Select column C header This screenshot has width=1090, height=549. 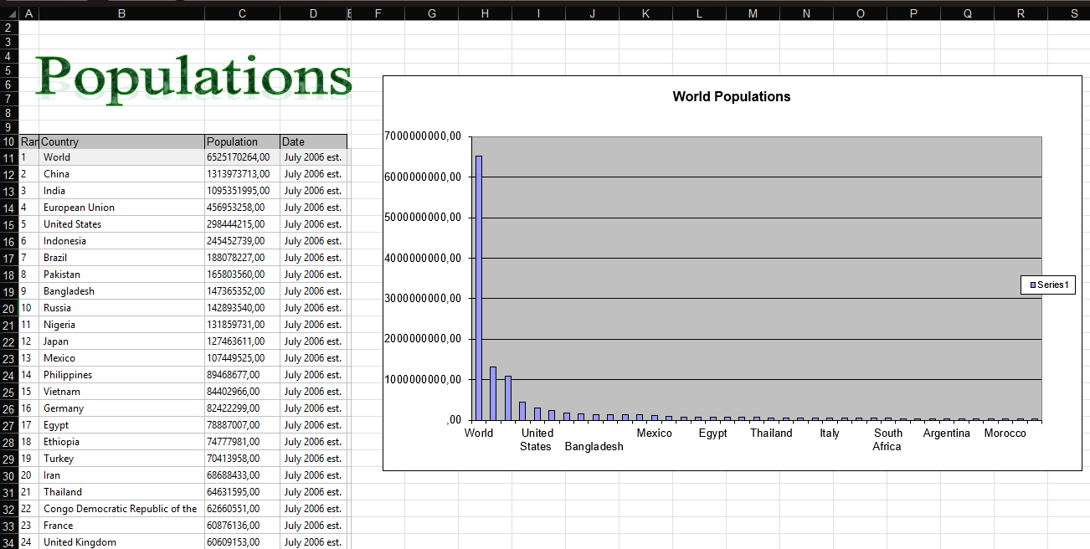pos(242,13)
